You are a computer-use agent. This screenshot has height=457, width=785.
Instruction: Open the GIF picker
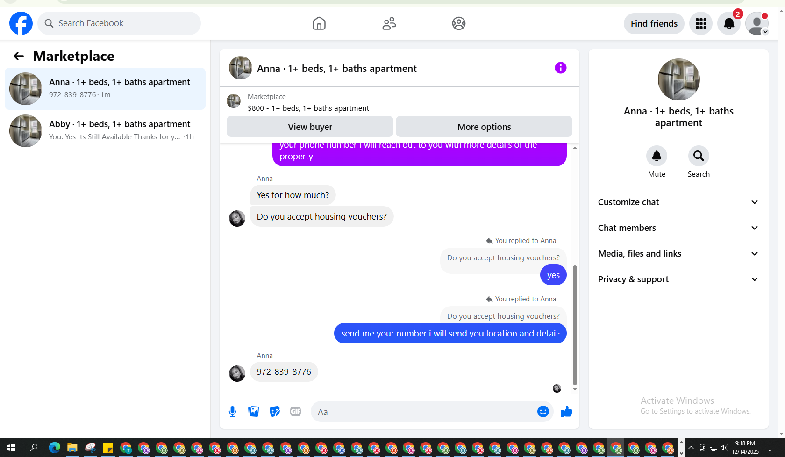click(296, 411)
